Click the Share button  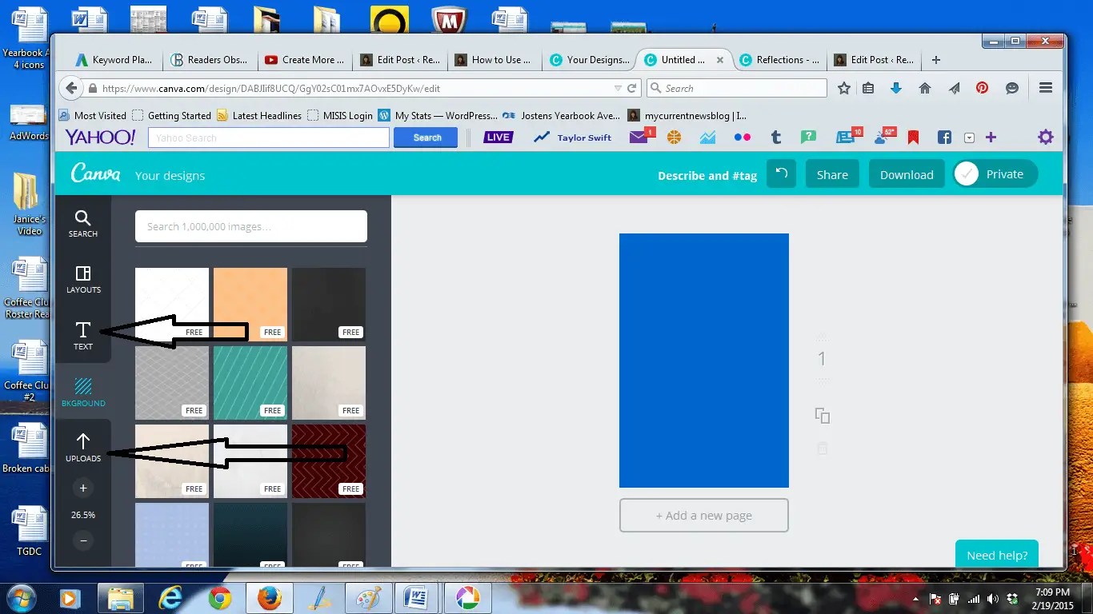832,174
